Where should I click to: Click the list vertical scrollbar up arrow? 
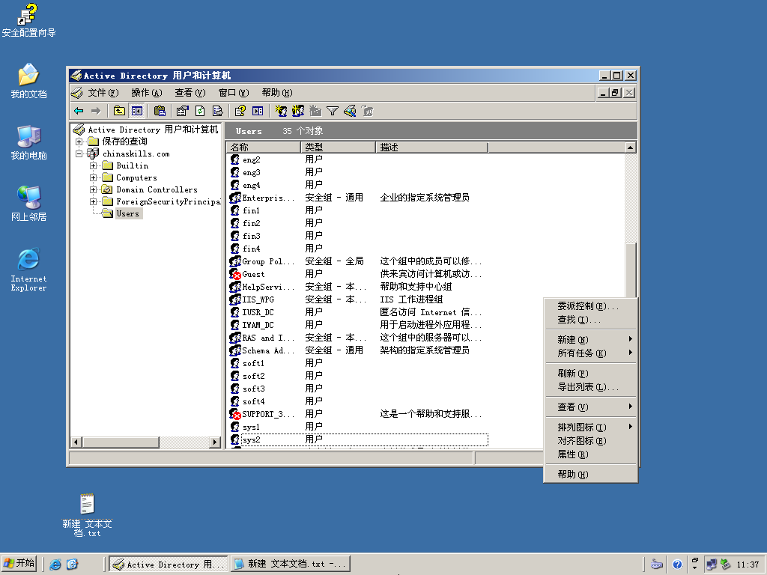(631, 147)
